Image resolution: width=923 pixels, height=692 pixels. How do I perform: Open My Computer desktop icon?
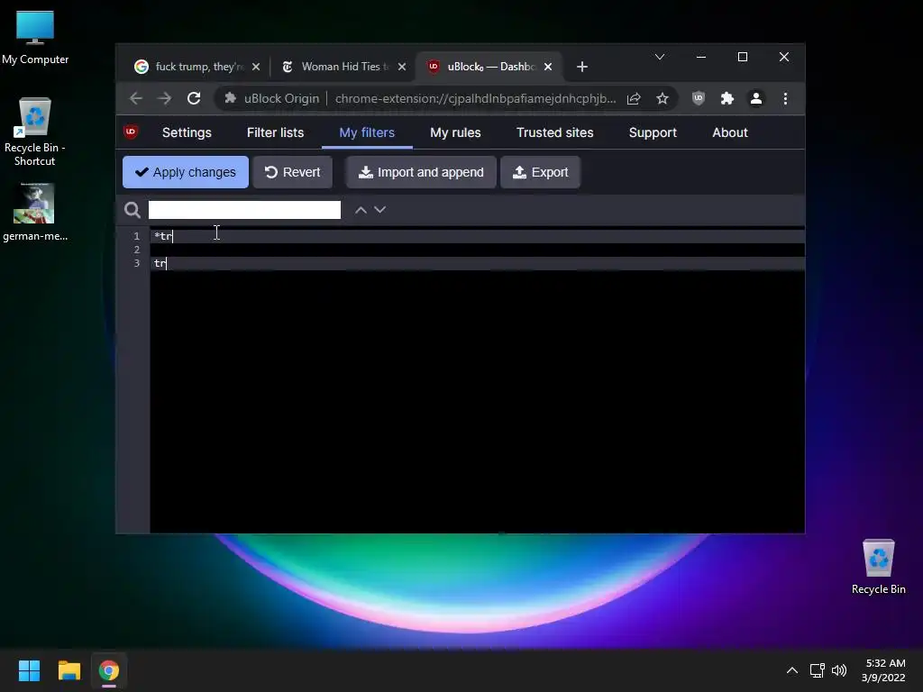point(35,37)
